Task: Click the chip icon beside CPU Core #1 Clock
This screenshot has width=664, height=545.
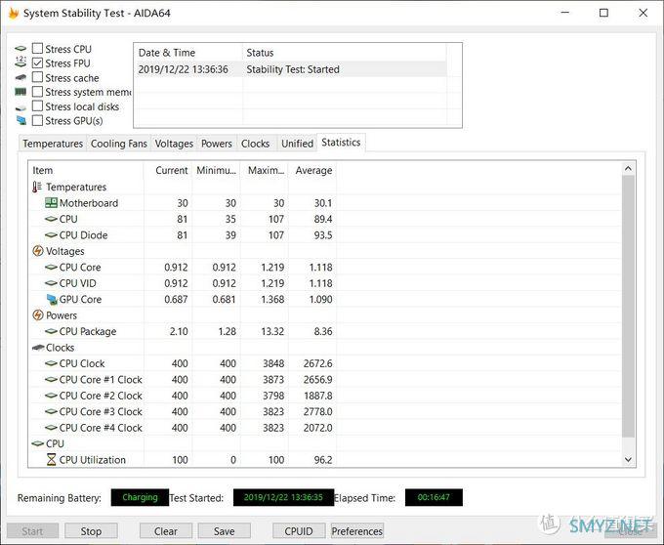Action: [x=51, y=379]
